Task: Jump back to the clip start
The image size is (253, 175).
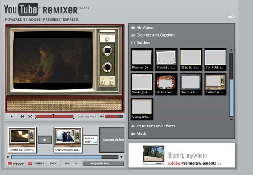Action: coord(22,117)
